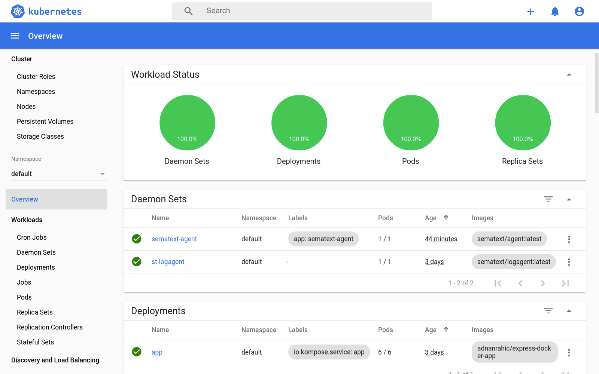Viewport: 599px width, 374px height.
Task: Open the sematext-agent daemon set link
Action: coord(174,239)
